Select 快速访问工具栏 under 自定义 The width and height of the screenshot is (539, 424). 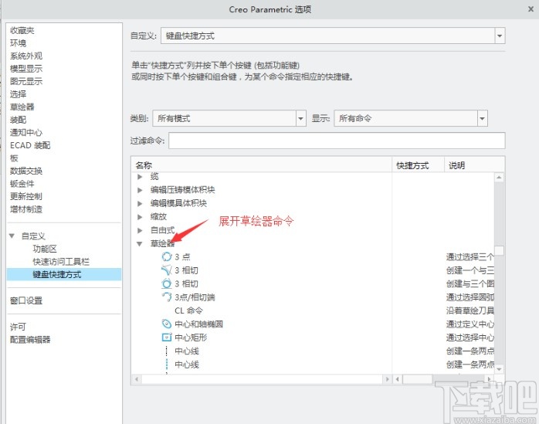(61, 262)
